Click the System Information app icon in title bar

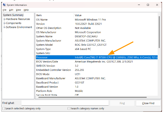4,5
